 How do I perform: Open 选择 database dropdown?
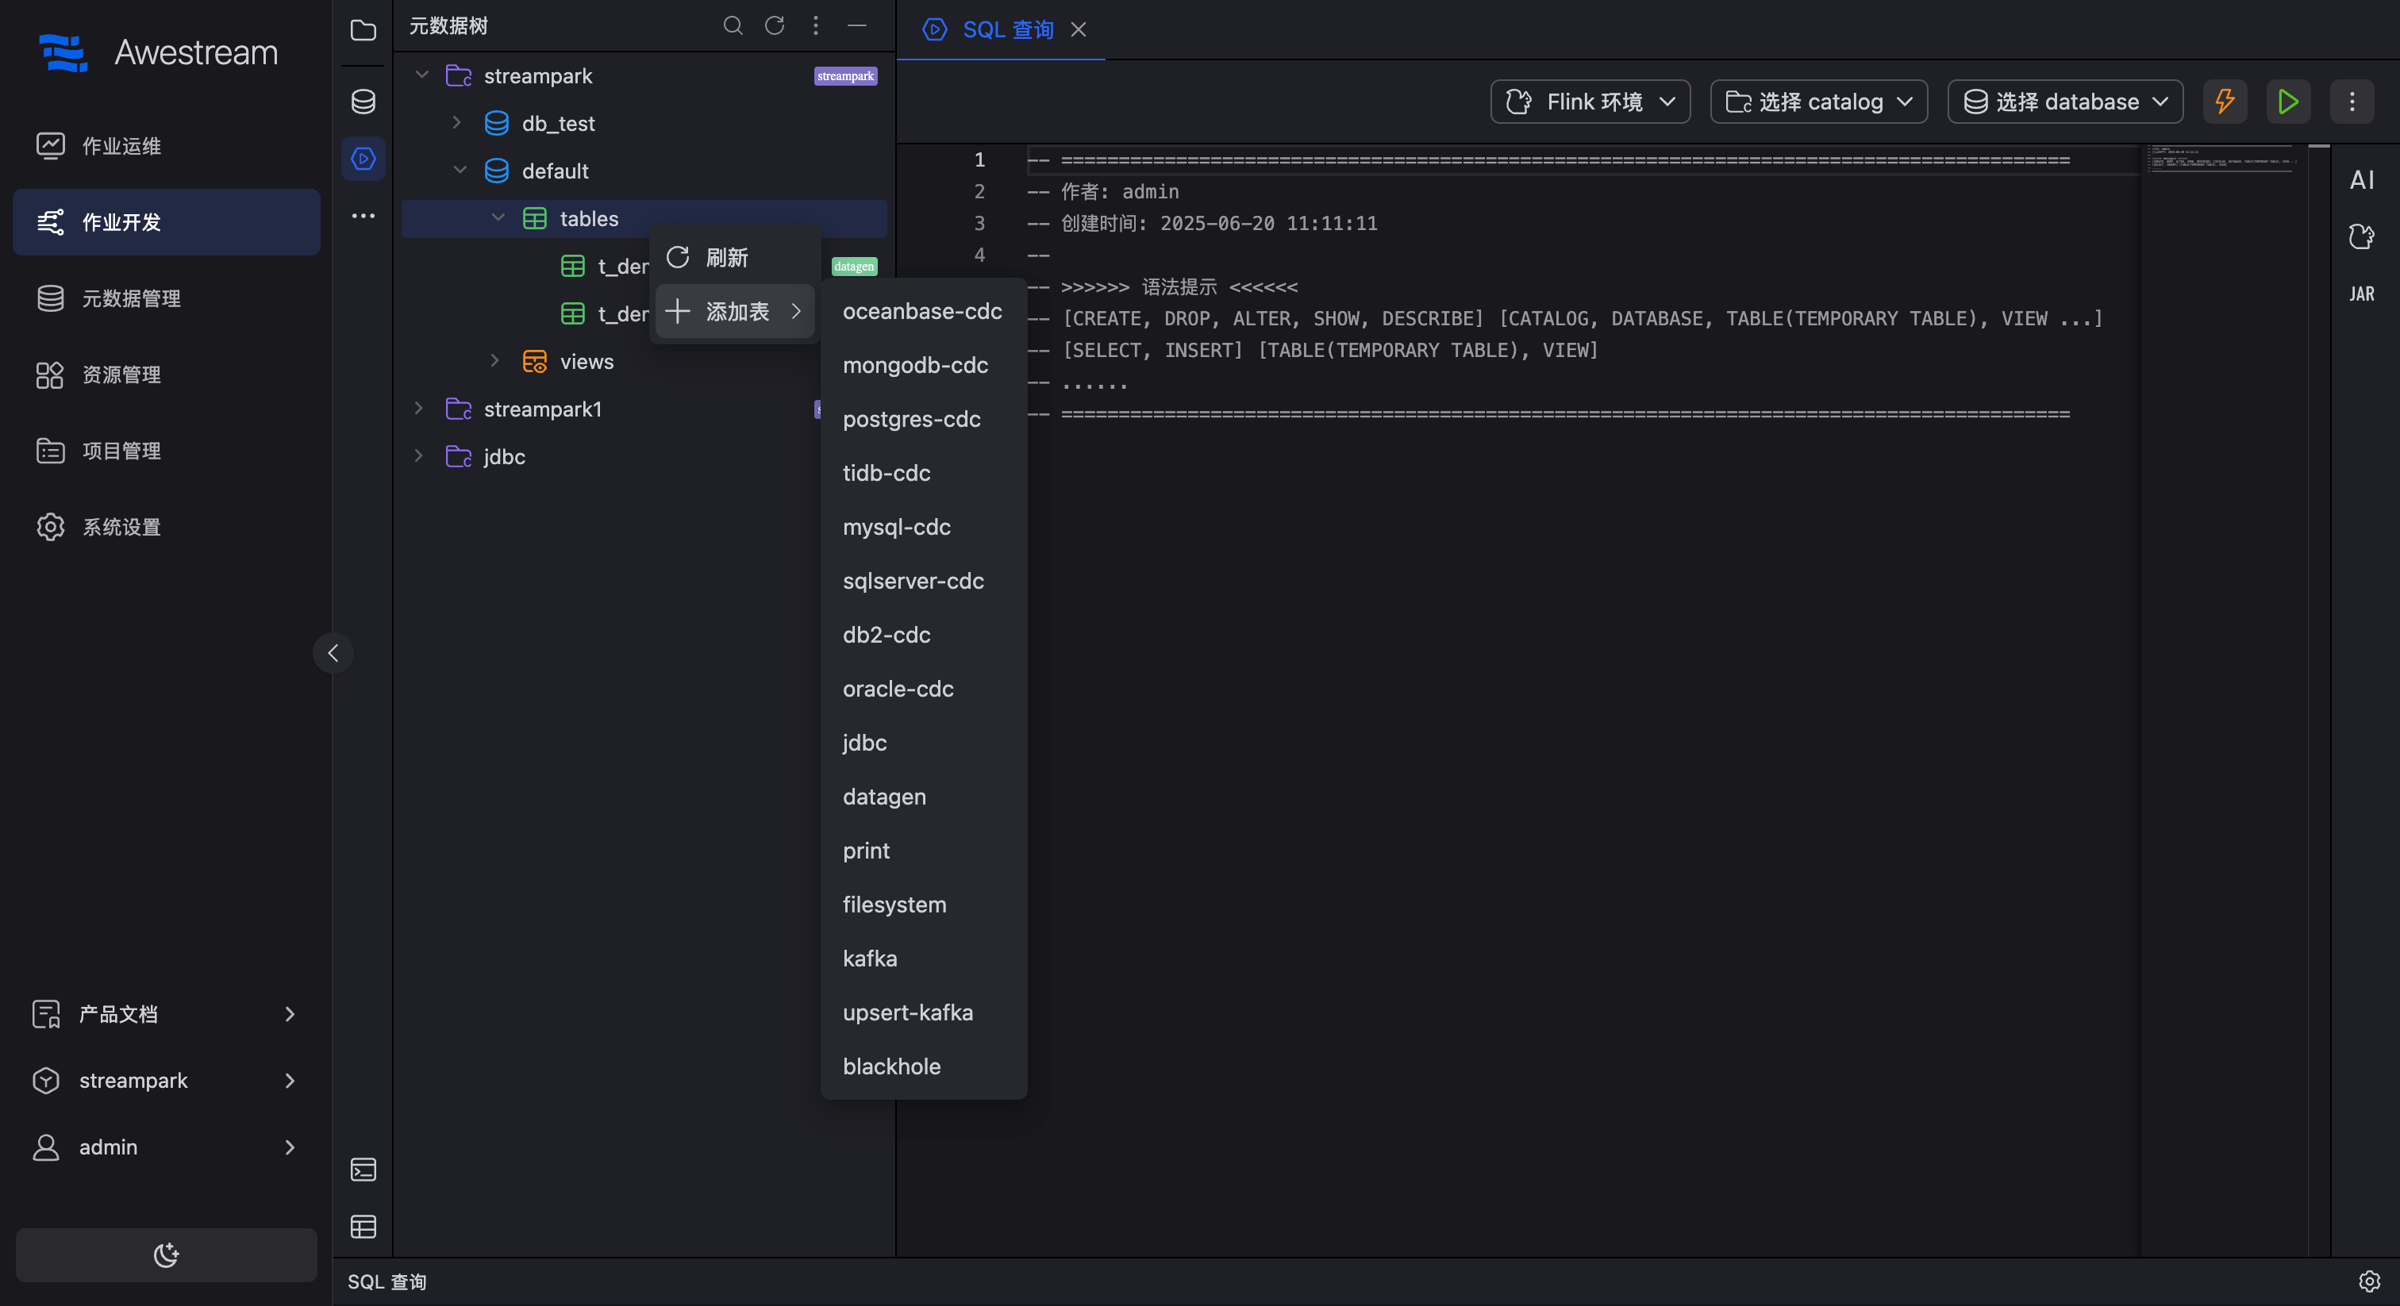coord(2064,102)
